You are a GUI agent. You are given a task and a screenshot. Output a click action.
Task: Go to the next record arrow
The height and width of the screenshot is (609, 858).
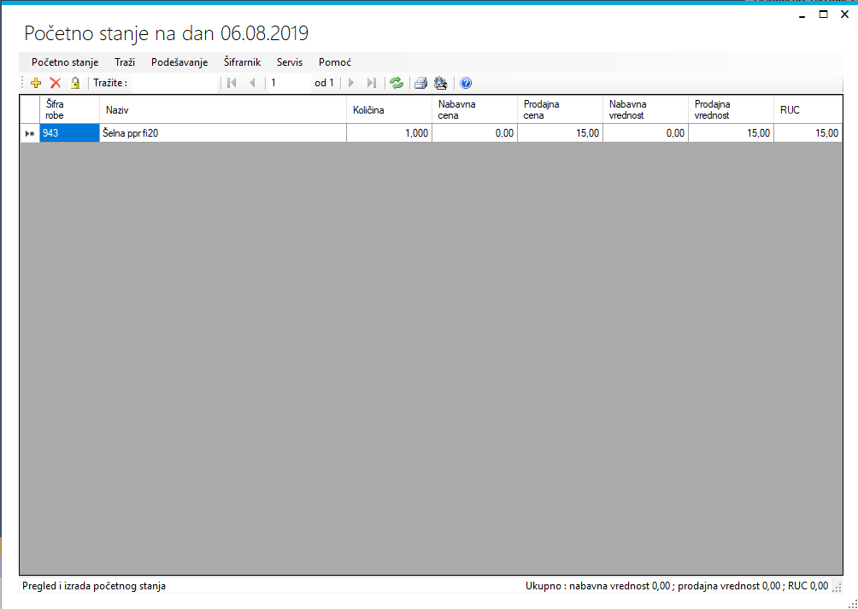pos(351,83)
